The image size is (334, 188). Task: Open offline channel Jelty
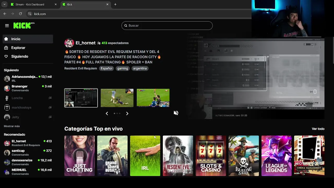pyautogui.click(x=28, y=117)
